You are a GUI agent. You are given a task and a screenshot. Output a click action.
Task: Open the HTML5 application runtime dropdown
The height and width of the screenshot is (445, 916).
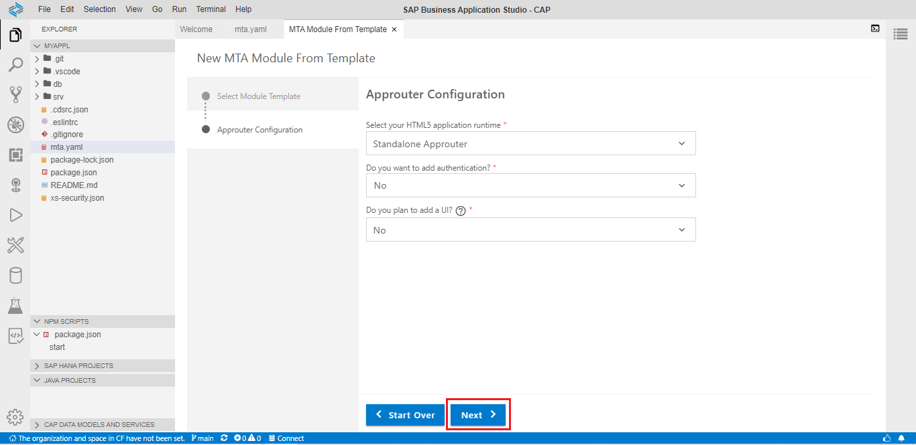click(530, 144)
